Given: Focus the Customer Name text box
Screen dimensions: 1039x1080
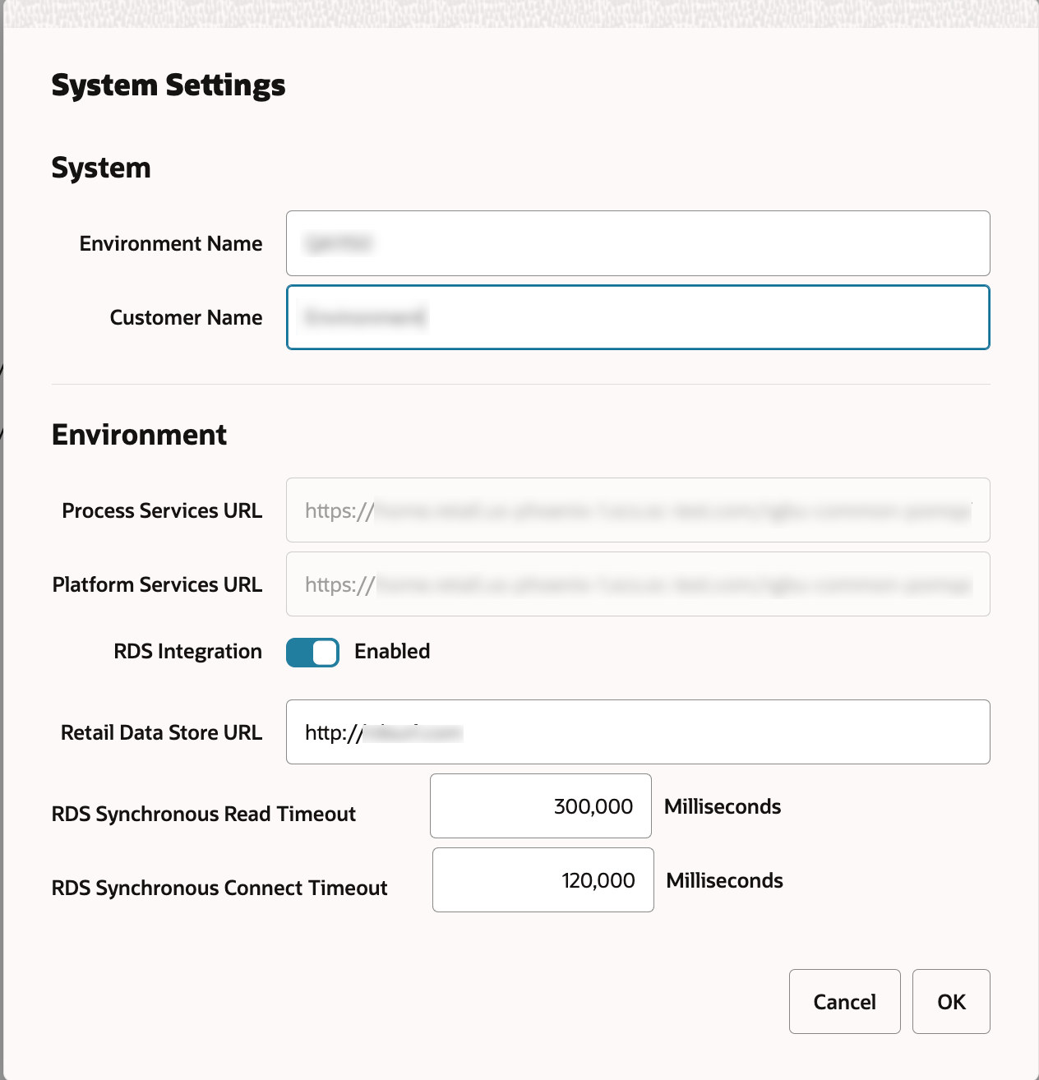Looking at the screenshot, I should pos(638,317).
